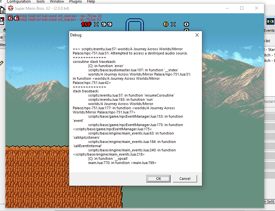Click the pencil tool icon on the editor's left edge
275x211 pixels.
(x=1, y=63)
